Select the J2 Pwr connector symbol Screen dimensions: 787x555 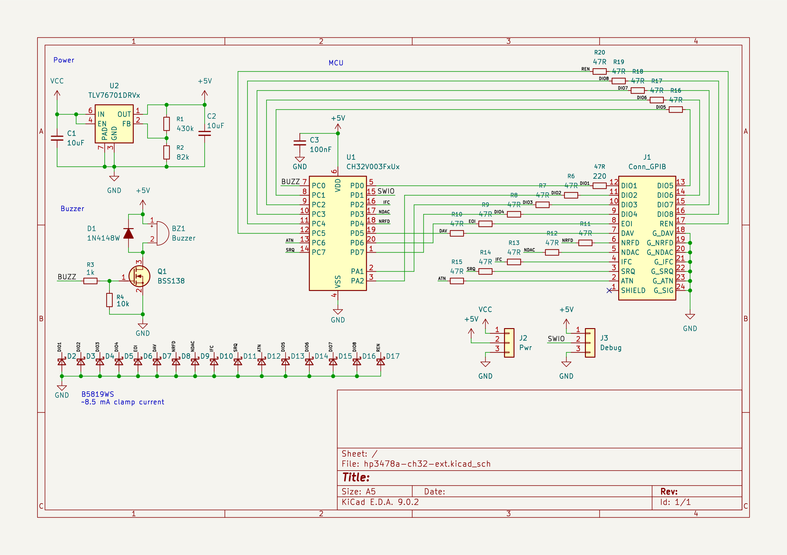(509, 343)
